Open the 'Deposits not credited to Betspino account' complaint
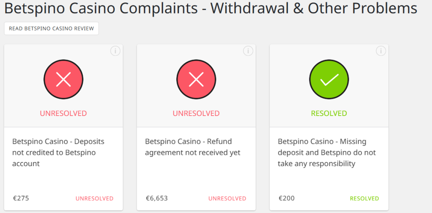This screenshot has height=213, width=432. [x=58, y=152]
